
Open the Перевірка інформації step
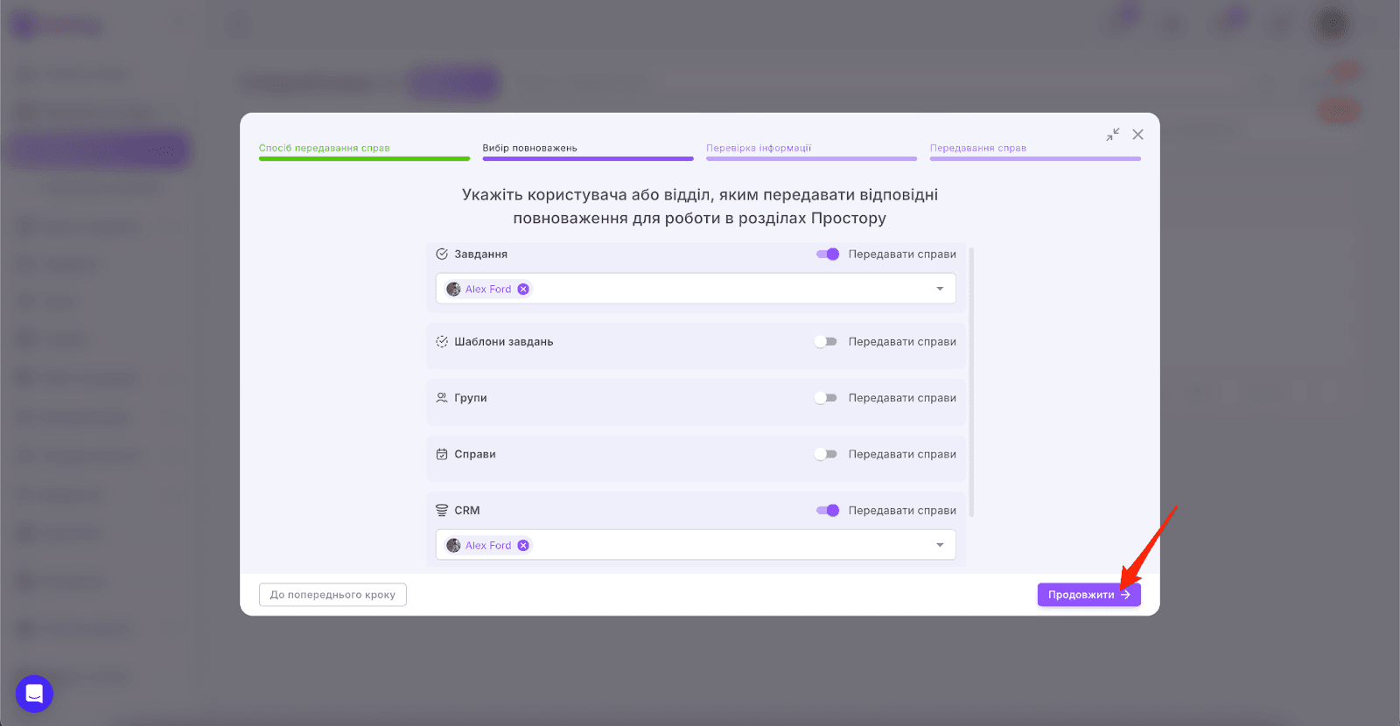811,150
